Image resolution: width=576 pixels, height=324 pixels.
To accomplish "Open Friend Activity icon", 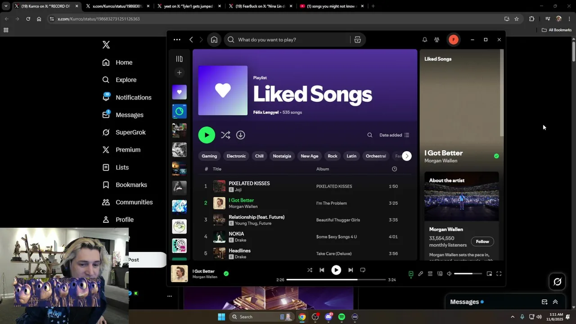I will pos(436,40).
